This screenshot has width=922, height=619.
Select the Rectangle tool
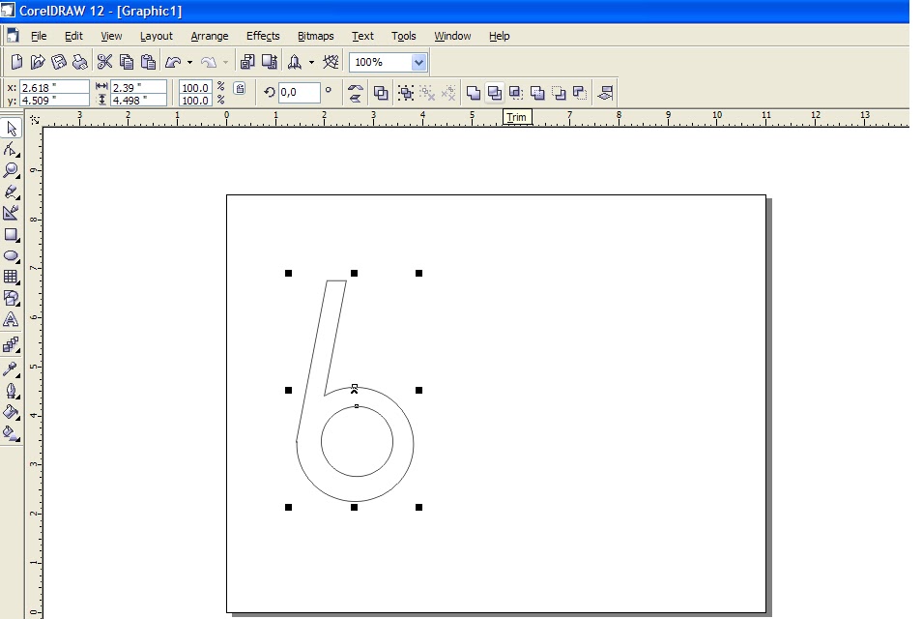12,234
